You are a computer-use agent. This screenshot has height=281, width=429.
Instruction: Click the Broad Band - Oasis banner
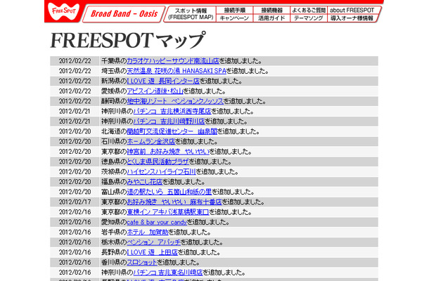[124, 14]
